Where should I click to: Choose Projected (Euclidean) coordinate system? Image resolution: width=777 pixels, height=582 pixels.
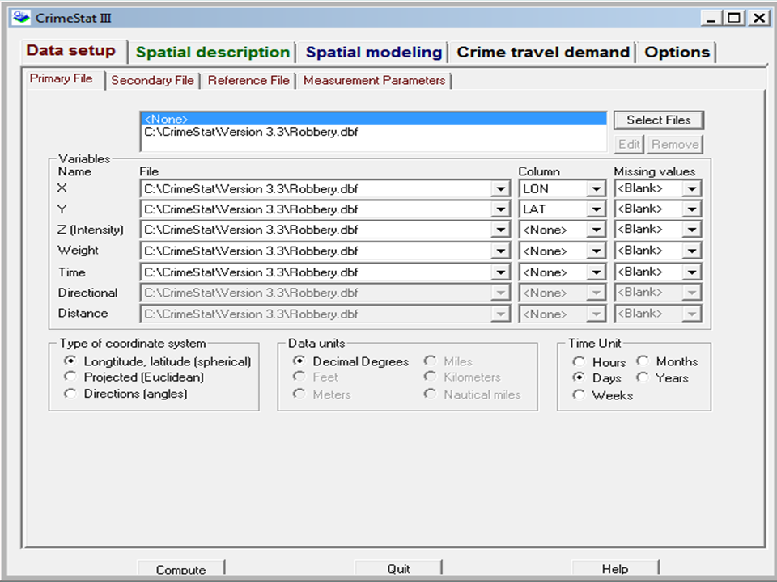pyautogui.click(x=70, y=377)
